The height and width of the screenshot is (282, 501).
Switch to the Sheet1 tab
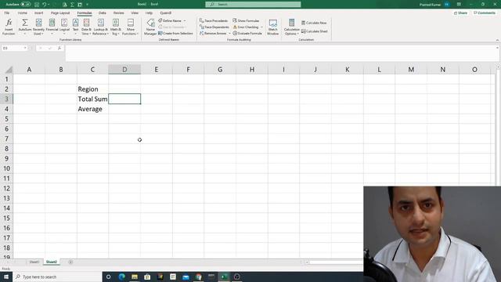(34, 262)
